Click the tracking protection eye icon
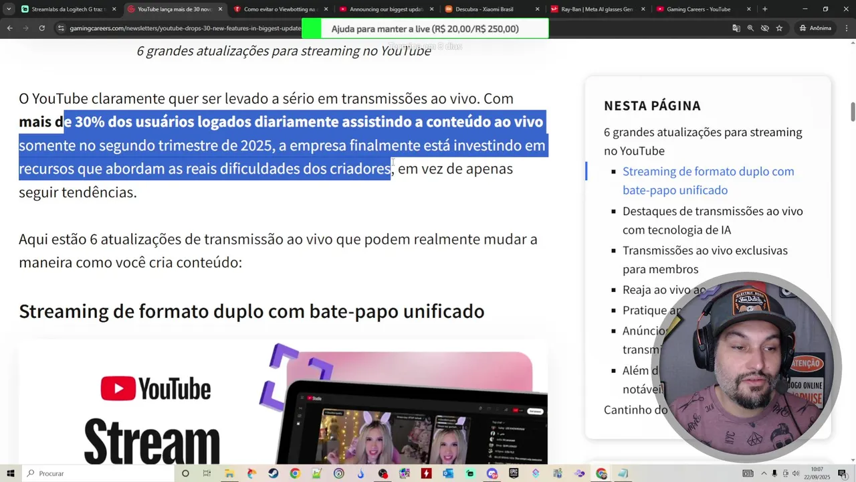Image resolution: width=856 pixels, height=482 pixels. 765,28
